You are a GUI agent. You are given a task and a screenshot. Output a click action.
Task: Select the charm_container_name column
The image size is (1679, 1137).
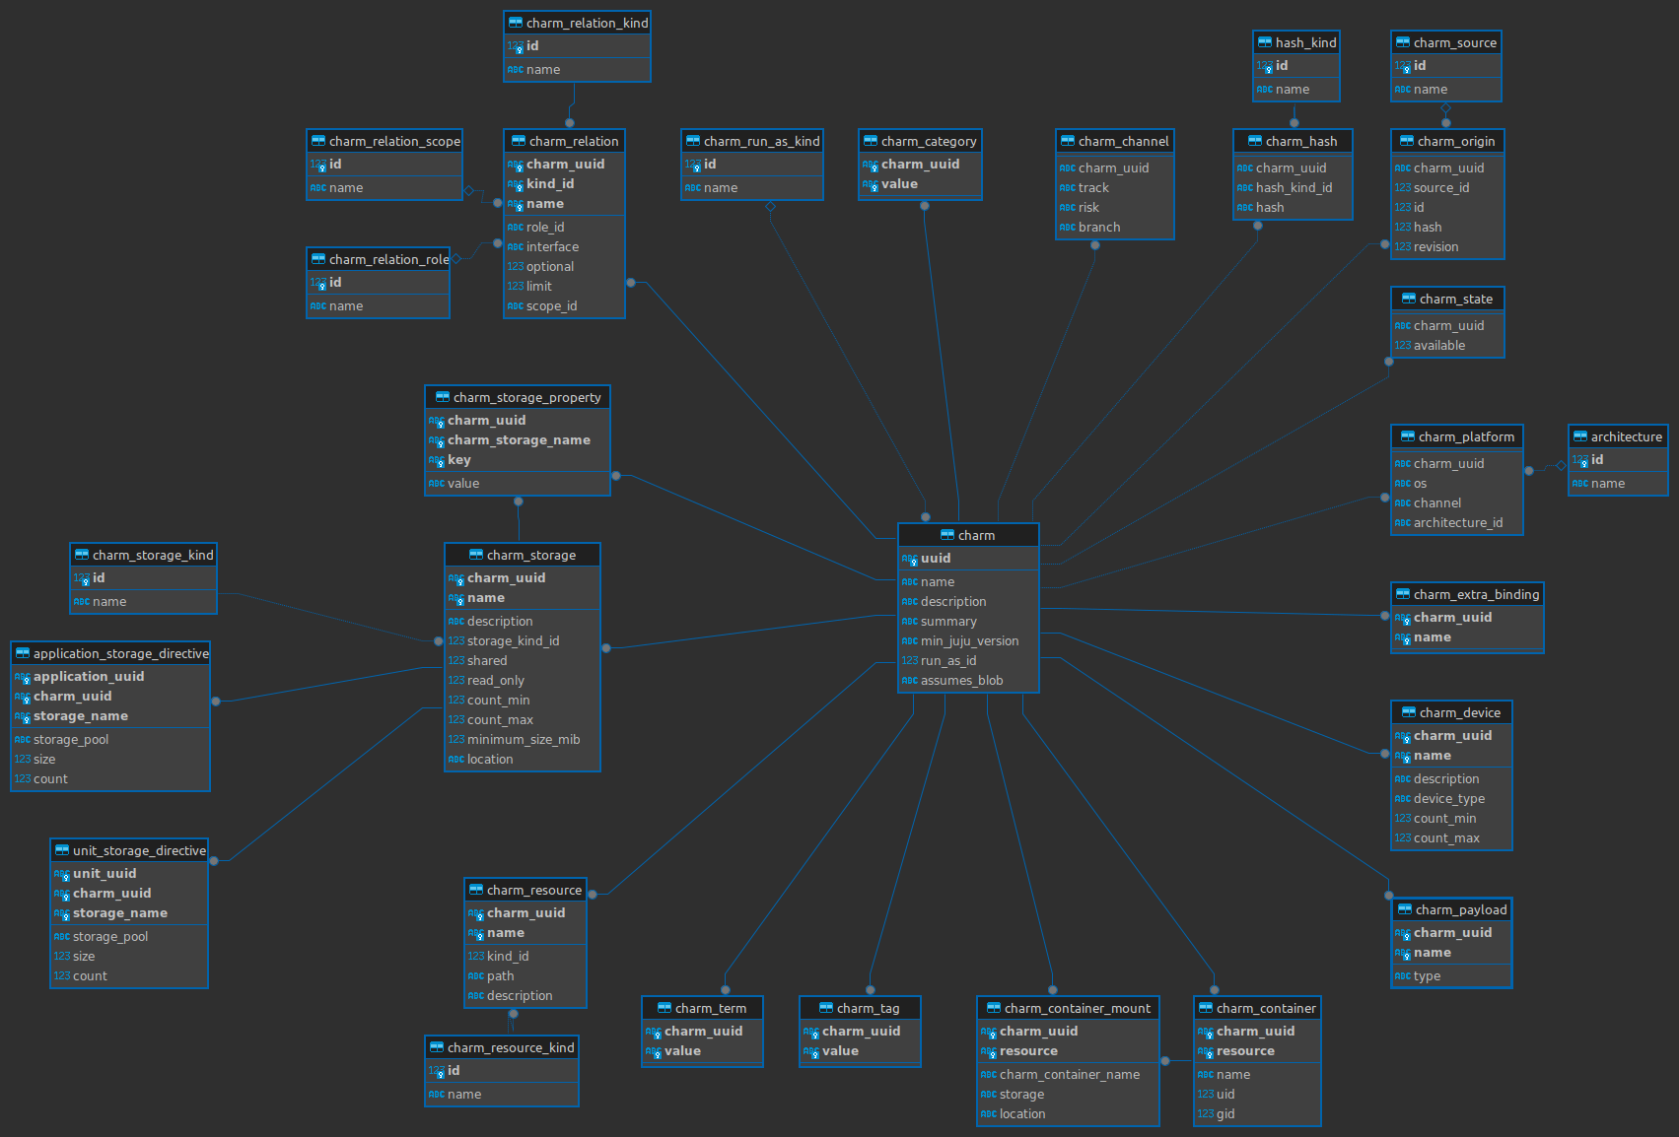click(x=1069, y=1075)
